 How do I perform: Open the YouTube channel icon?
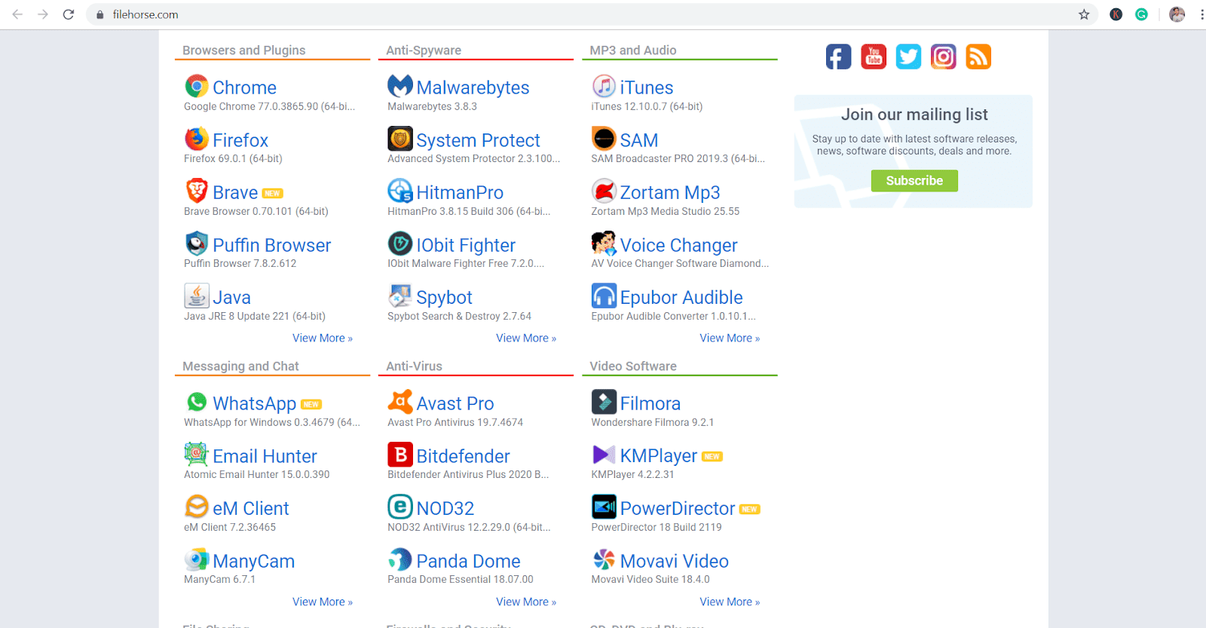click(x=874, y=57)
